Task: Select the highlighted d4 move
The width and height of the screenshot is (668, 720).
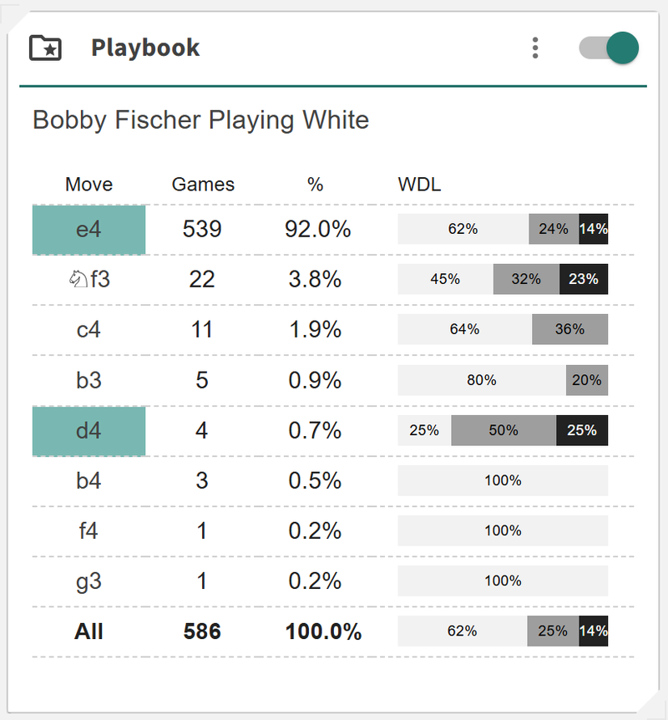Action: [x=89, y=431]
